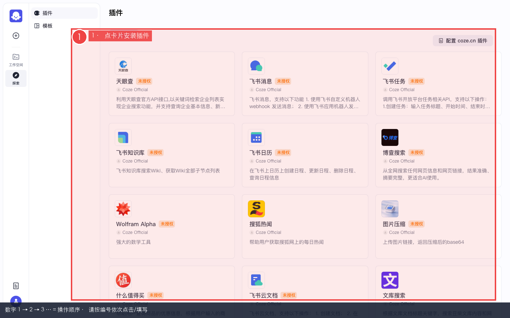Click the 图片压缩 plugin icon
The height and width of the screenshot is (318, 510).
[x=390, y=209]
